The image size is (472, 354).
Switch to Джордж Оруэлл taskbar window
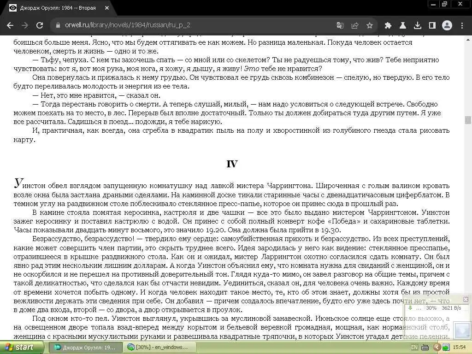pos(85,348)
